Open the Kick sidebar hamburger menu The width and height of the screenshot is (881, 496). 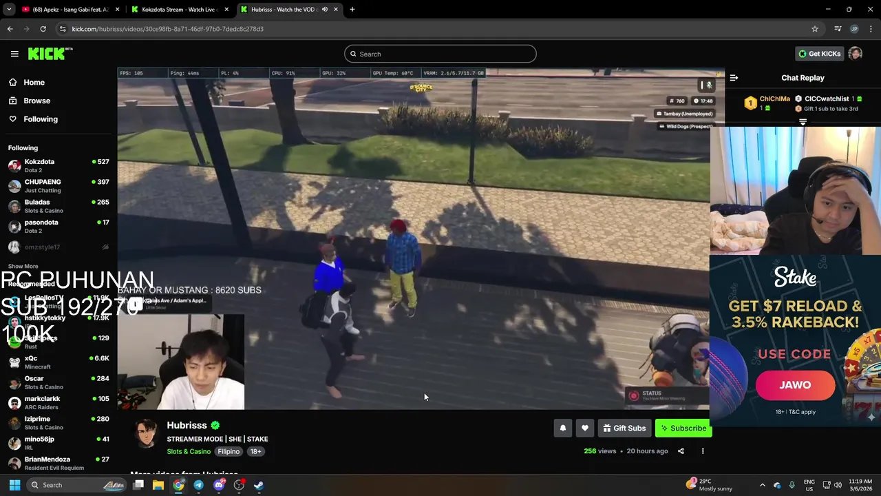(x=14, y=54)
